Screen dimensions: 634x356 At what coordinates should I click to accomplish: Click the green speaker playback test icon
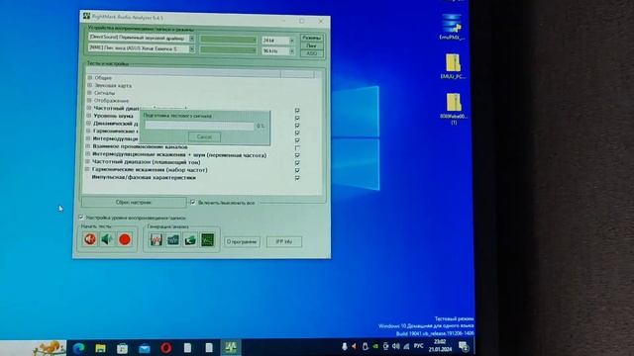pos(108,239)
